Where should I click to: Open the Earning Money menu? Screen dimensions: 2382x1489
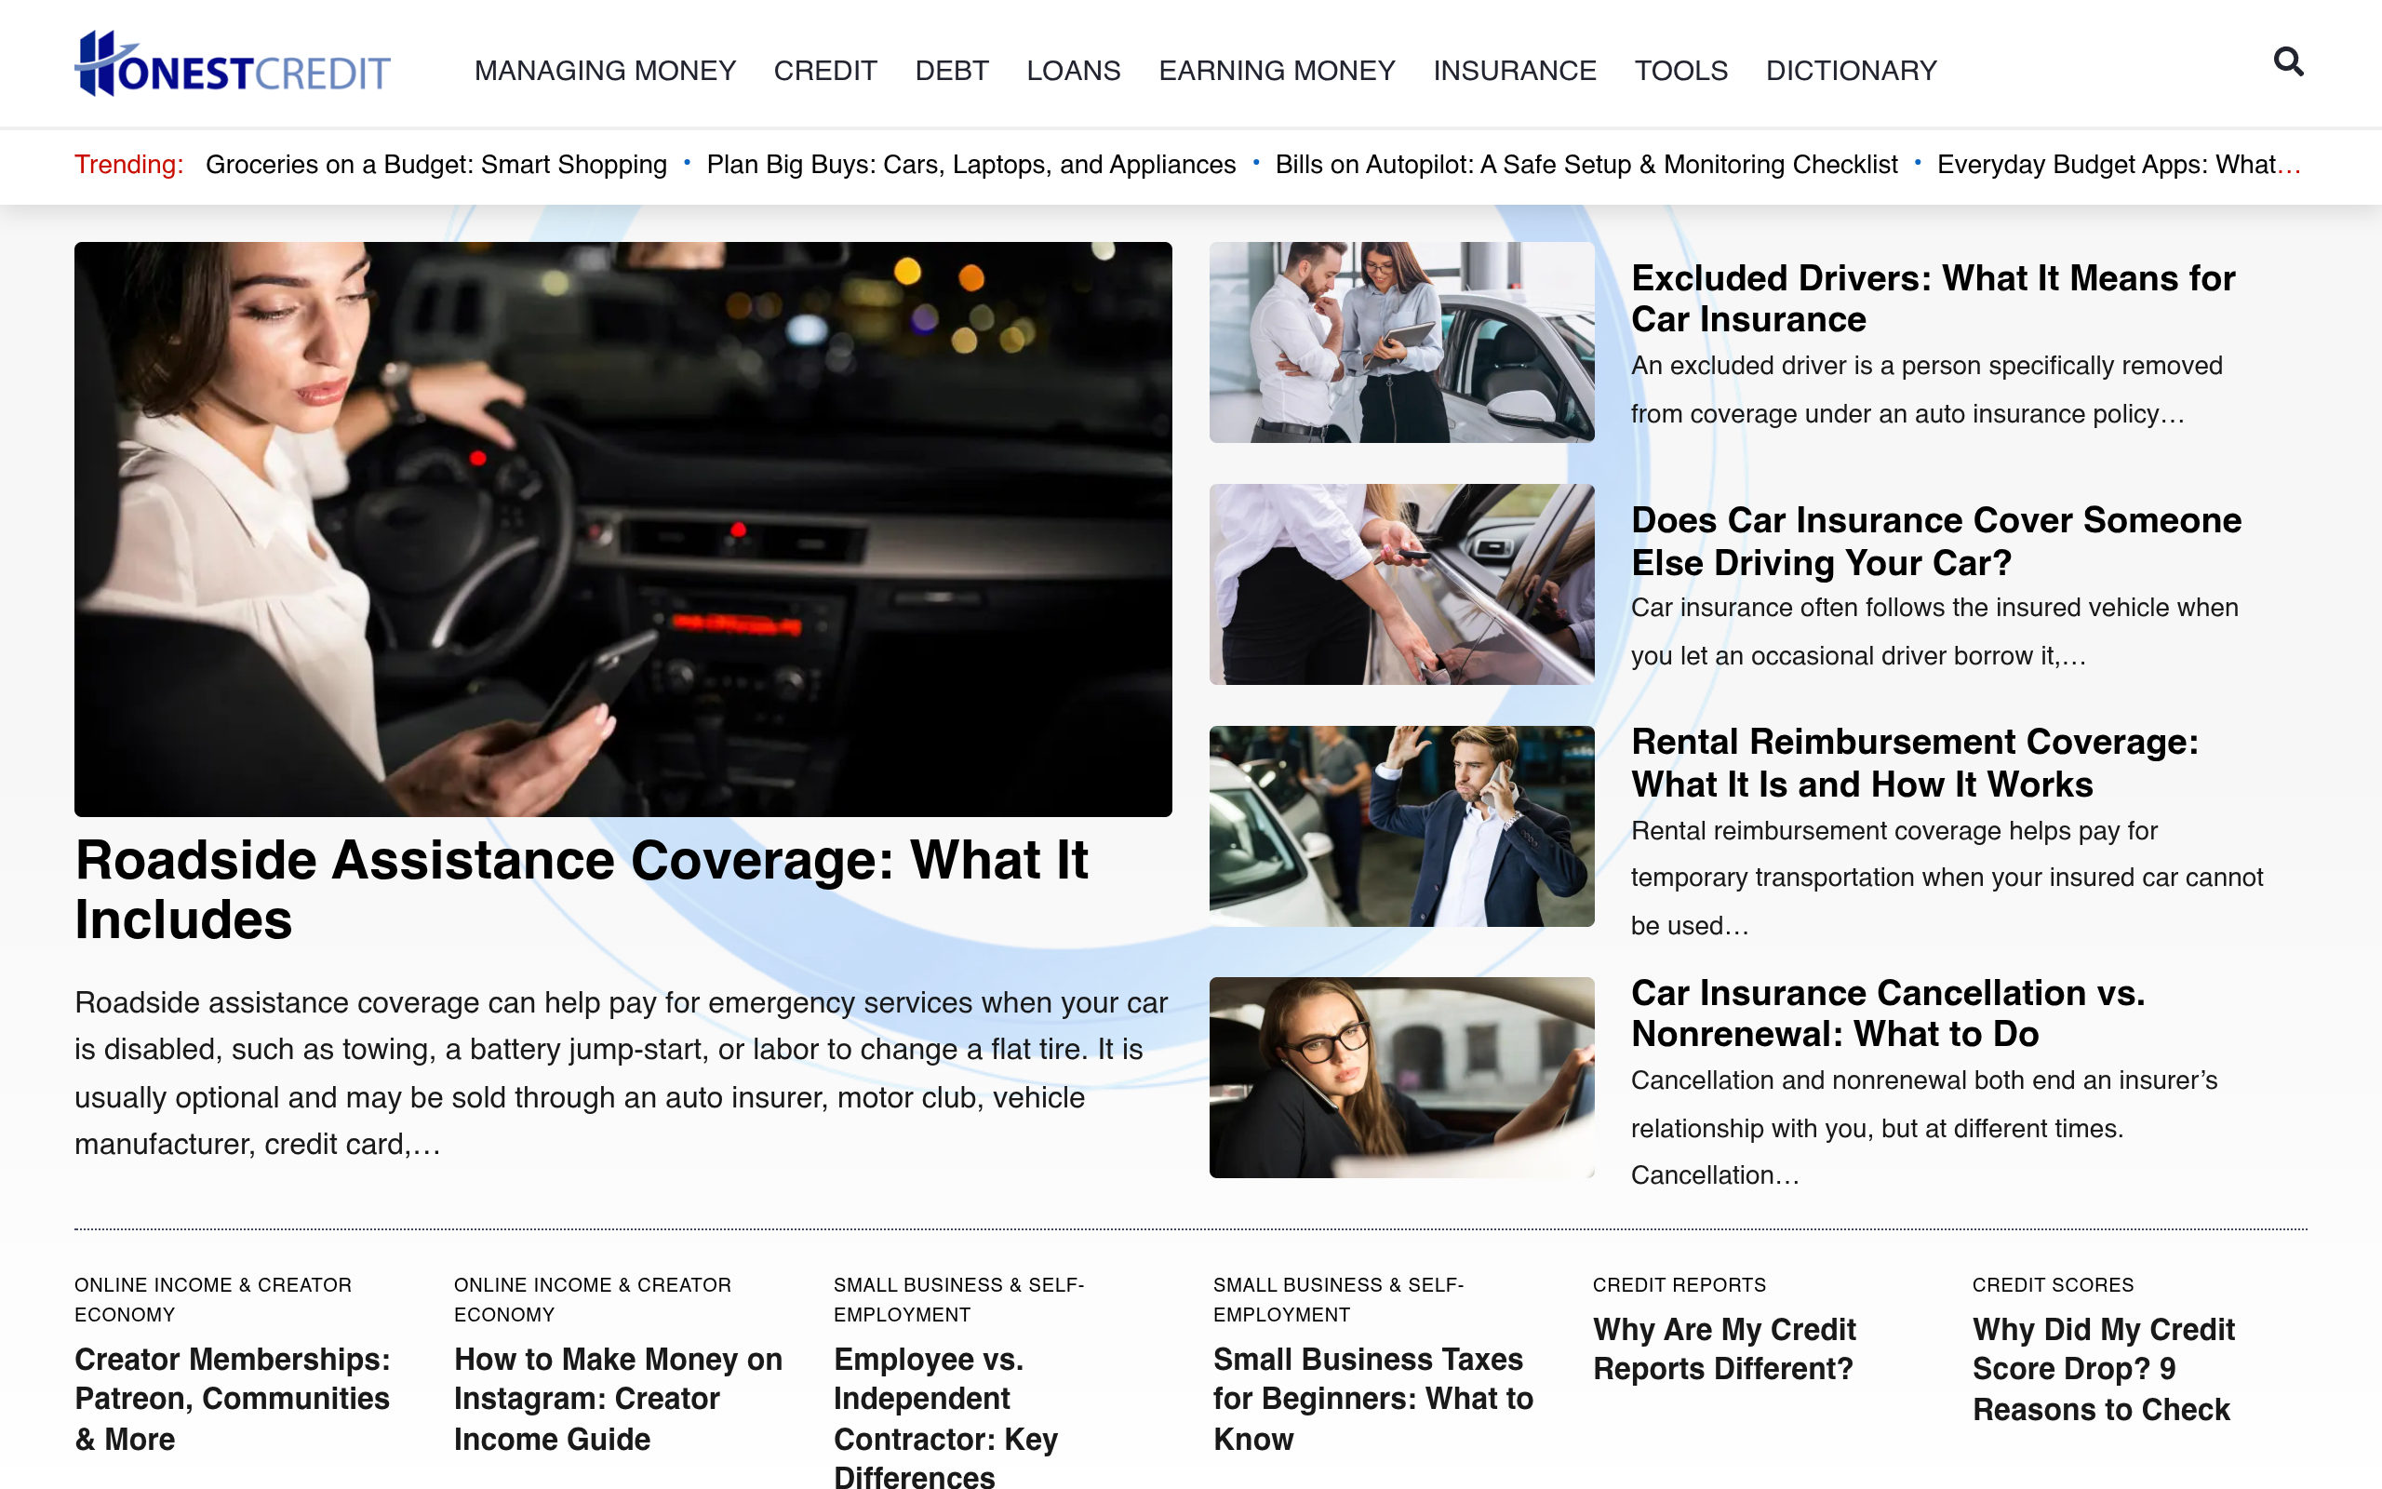[x=1277, y=71]
